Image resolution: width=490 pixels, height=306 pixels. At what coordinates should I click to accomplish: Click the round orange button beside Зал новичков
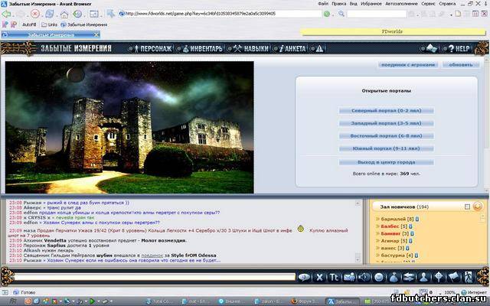(x=478, y=207)
